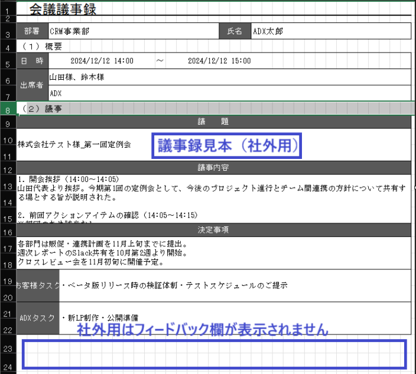
Task: Click the 議事録見本（社外用） blue text box
Action: 227,145
